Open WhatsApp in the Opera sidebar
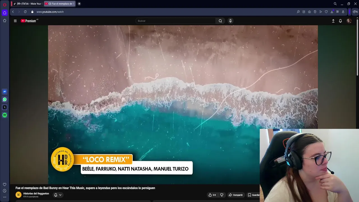This screenshot has height=202, width=359. point(4,99)
